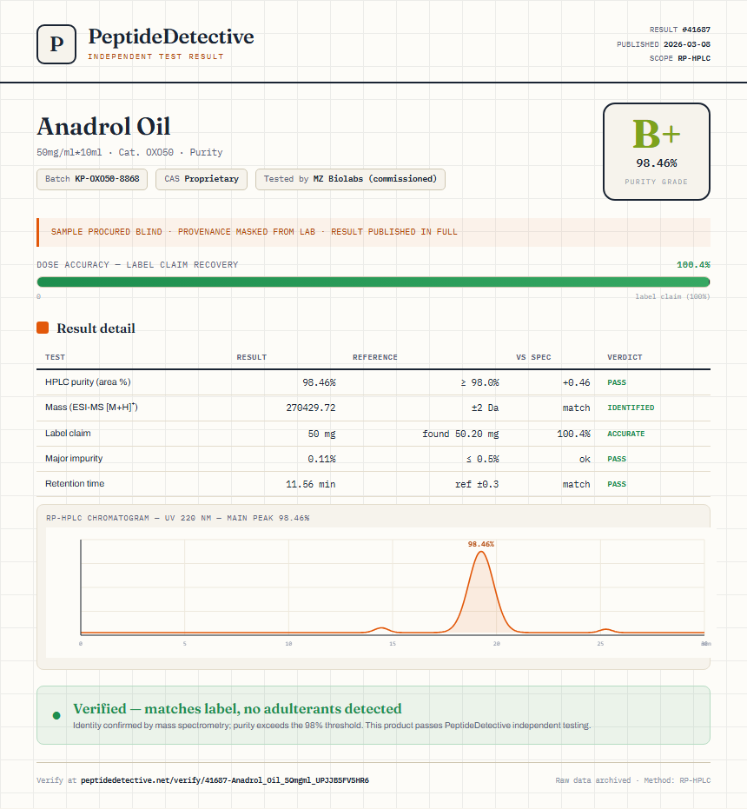Click the PASS verdict for Major impurity
The height and width of the screenshot is (809, 747).
tap(617, 459)
